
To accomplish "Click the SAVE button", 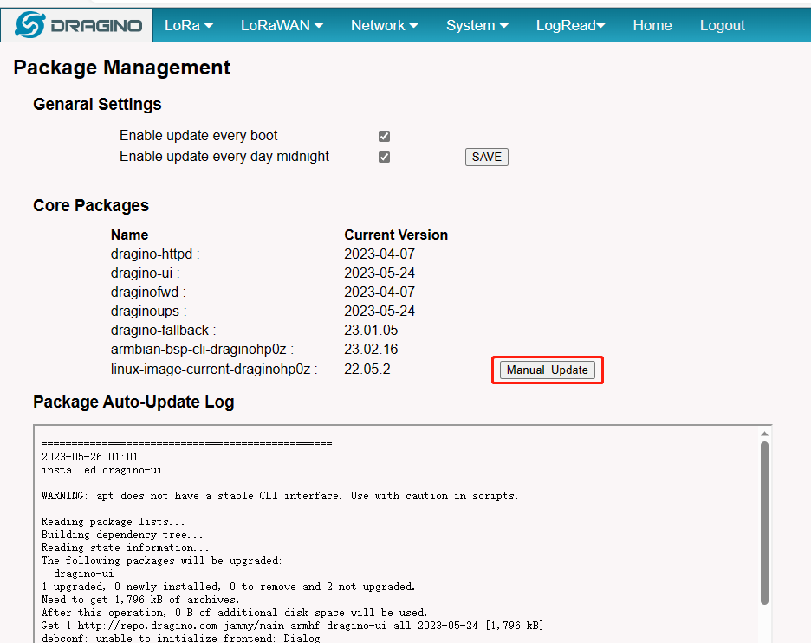I will pos(487,157).
